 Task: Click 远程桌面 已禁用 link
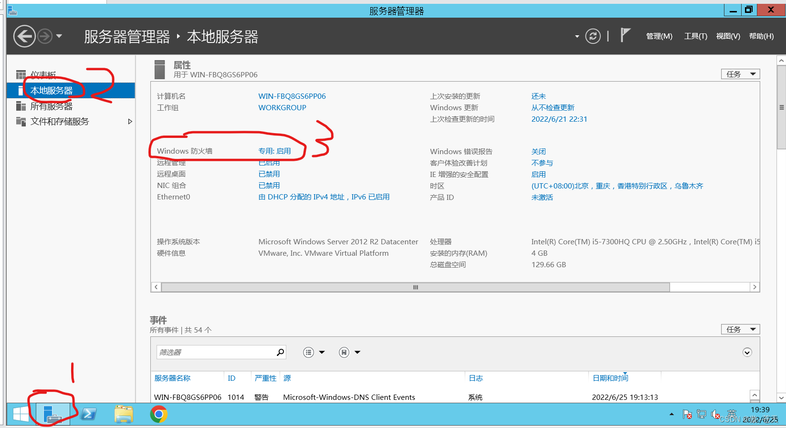(269, 174)
